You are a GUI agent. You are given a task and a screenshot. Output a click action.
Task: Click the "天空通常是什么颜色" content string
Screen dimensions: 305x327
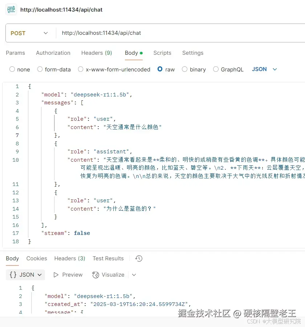click(x=133, y=127)
